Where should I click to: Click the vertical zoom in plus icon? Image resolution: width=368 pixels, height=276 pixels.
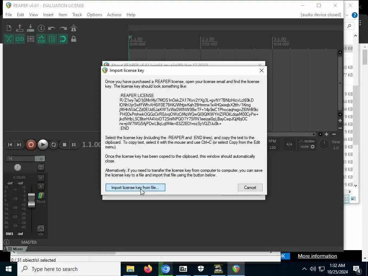pos(340,121)
